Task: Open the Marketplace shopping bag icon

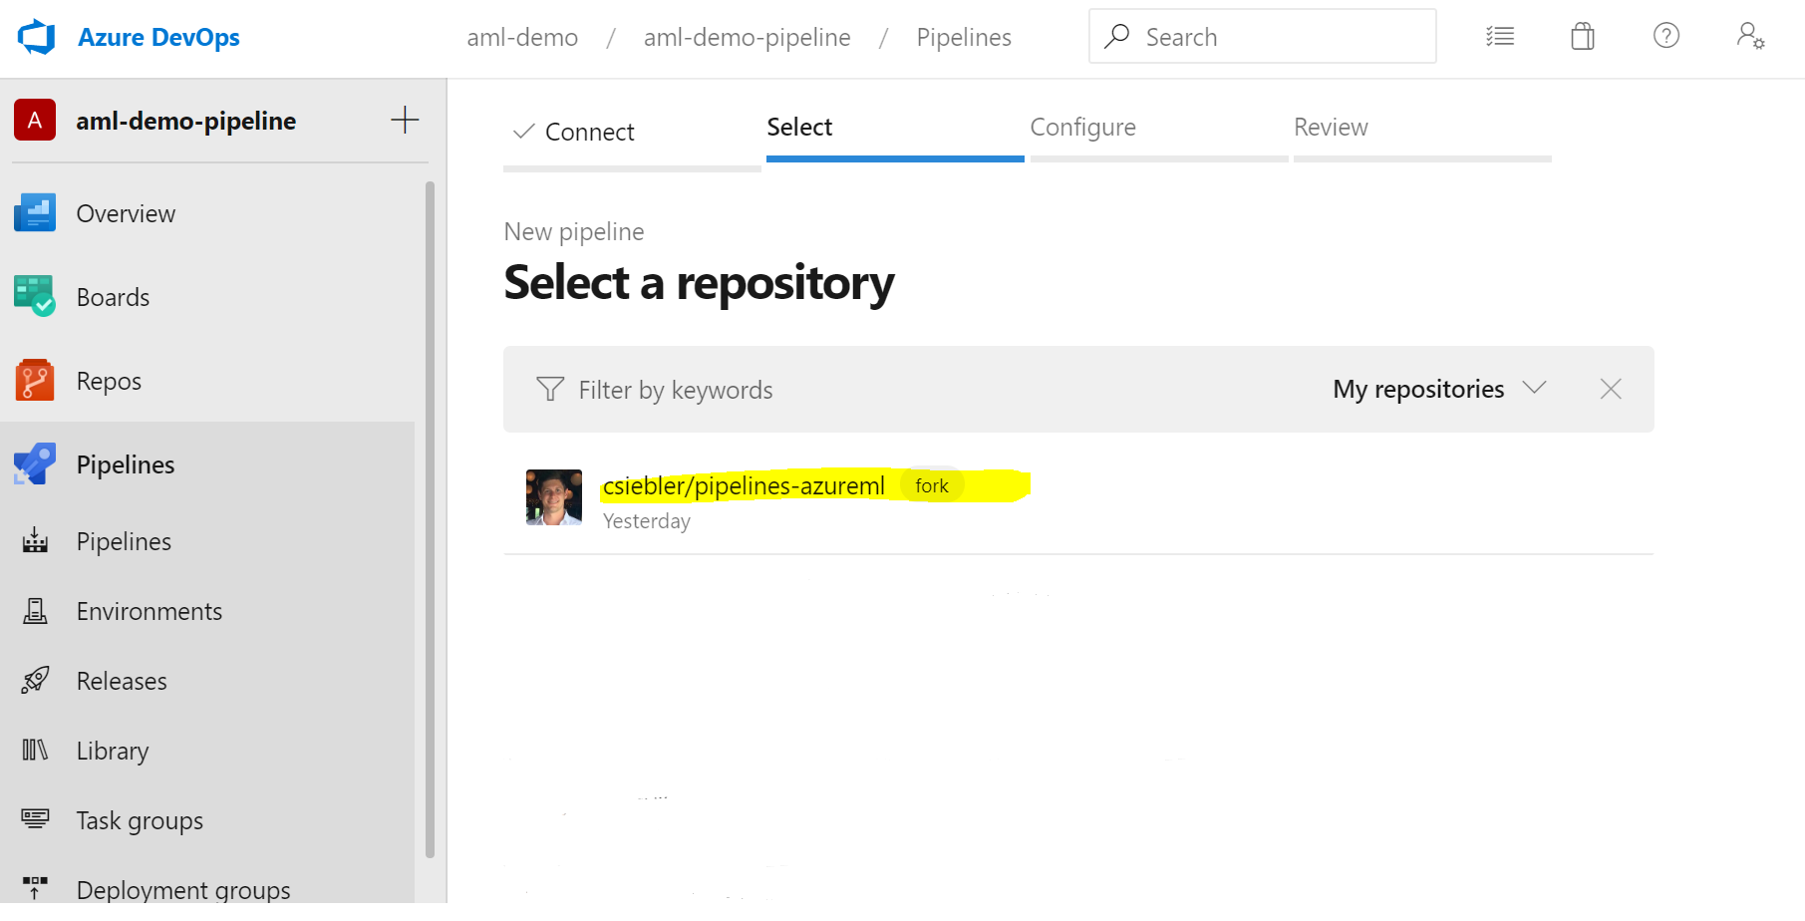Action: (1583, 37)
